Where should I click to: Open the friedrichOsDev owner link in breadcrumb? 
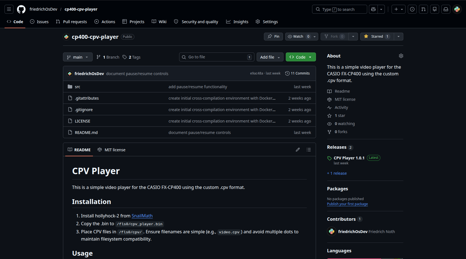[43, 9]
